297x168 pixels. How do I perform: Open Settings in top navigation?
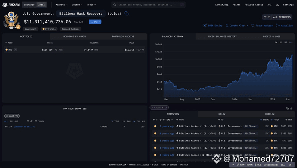tap(288, 5)
